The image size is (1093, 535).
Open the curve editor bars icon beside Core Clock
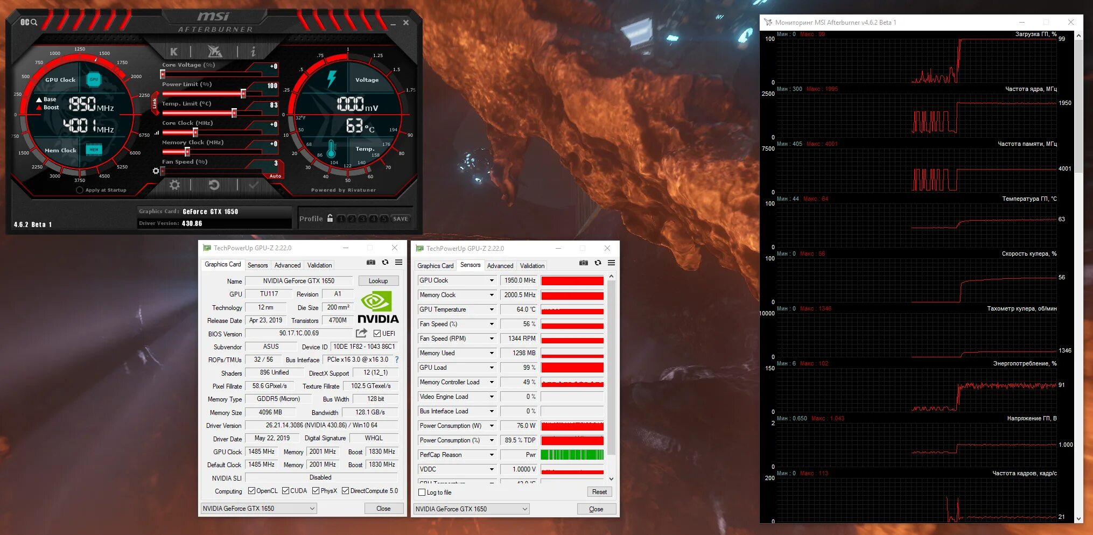[x=157, y=132]
